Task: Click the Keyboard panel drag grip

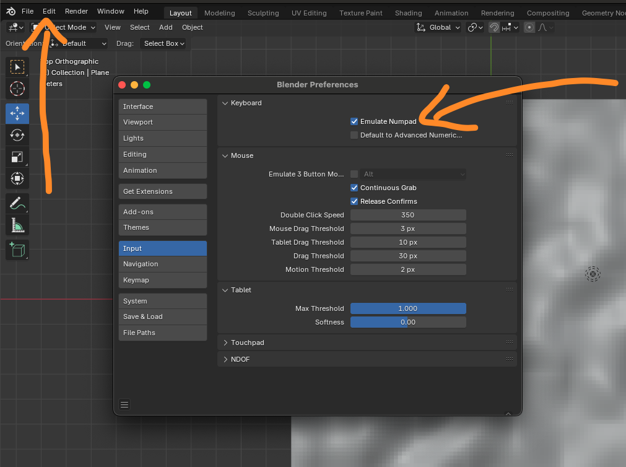Action: [x=510, y=103]
